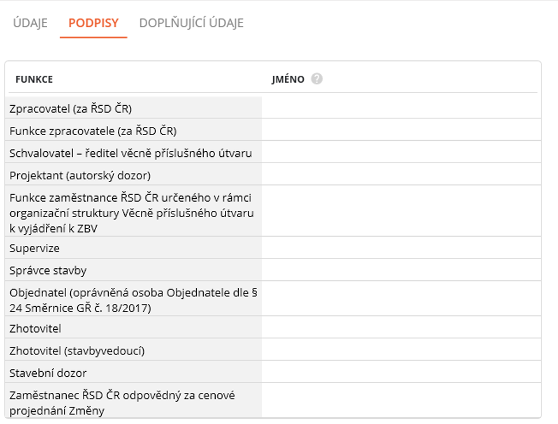
Task: Switch to the ÚDAJE tab
Action: point(30,24)
